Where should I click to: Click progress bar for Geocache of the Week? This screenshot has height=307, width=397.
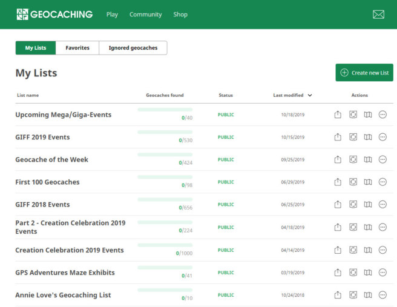(x=165, y=155)
